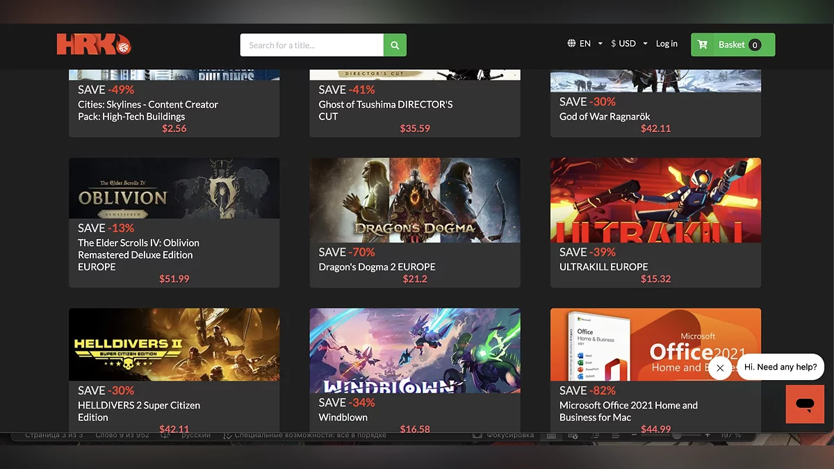Click the $42.11 God of War price

tap(655, 129)
